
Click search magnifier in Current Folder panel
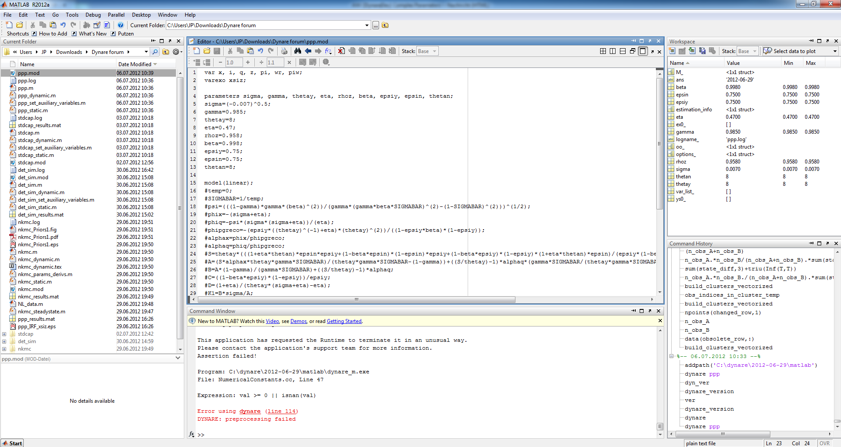(155, 52)
